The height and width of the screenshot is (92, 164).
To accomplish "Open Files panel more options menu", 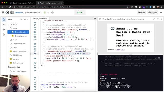I will [28, 19].
